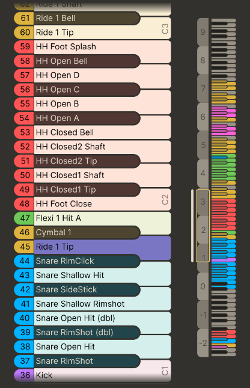Select note badge 36 for Kick
This screenshot has height=388, width=250.
(x=24, y=375)
